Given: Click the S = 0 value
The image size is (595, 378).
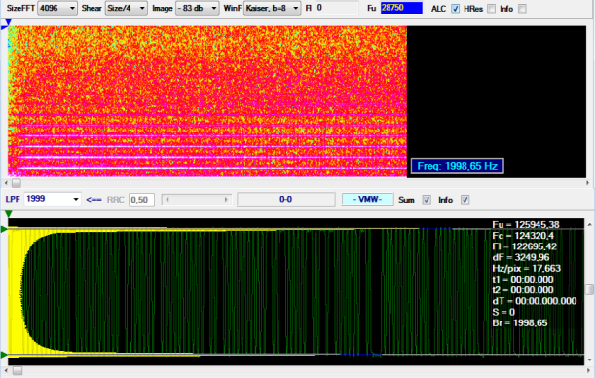Looking at the screenshot, I should 503,313.
